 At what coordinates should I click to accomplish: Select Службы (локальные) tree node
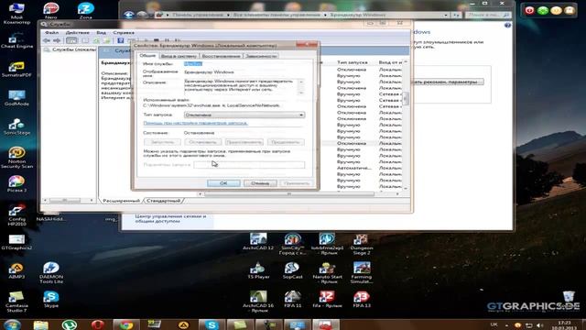(71, 49)
